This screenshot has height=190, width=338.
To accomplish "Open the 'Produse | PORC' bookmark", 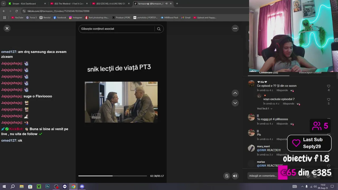I will (x=121, y=18).
